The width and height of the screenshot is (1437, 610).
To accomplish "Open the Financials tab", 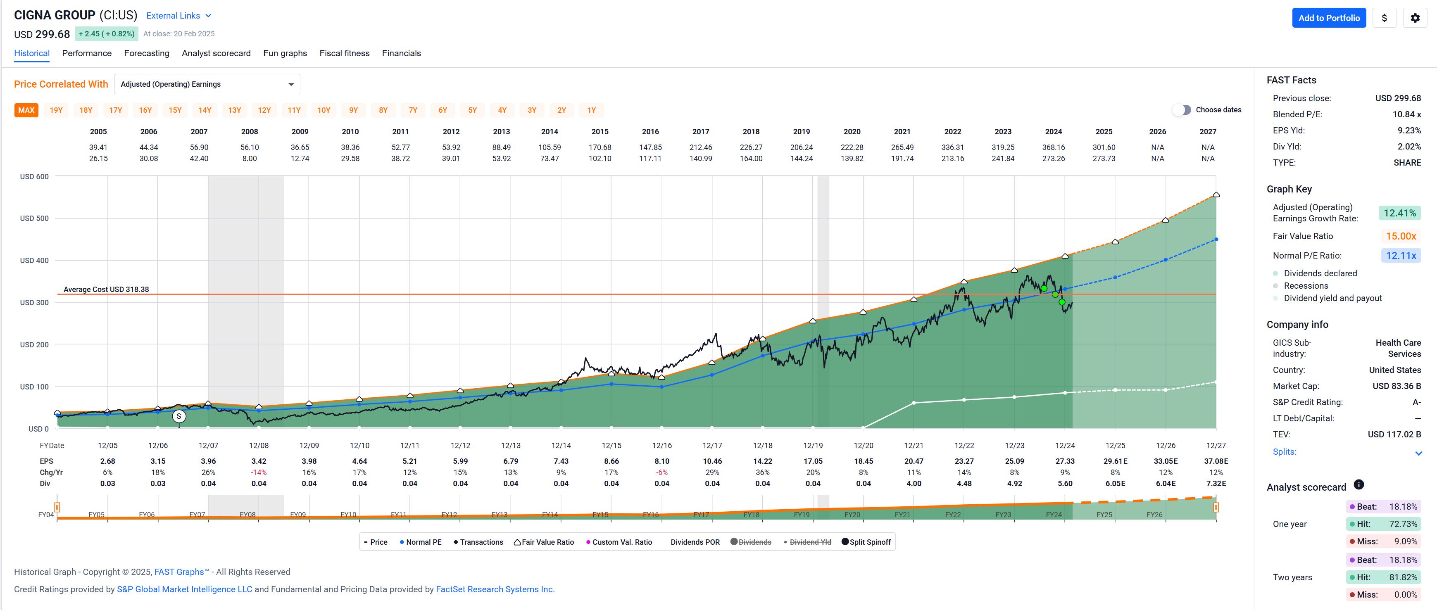I will 402,54.
